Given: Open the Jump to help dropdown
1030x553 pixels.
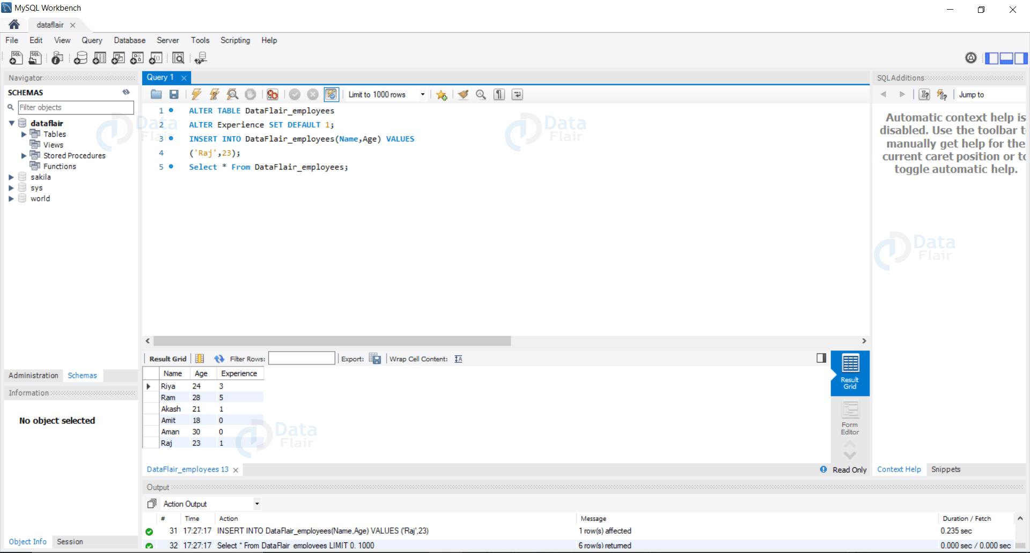Looking at the screenshot, I should [x=990, y=94].
